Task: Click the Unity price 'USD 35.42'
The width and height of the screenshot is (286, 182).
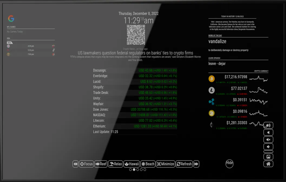Action: coord(146,98)
